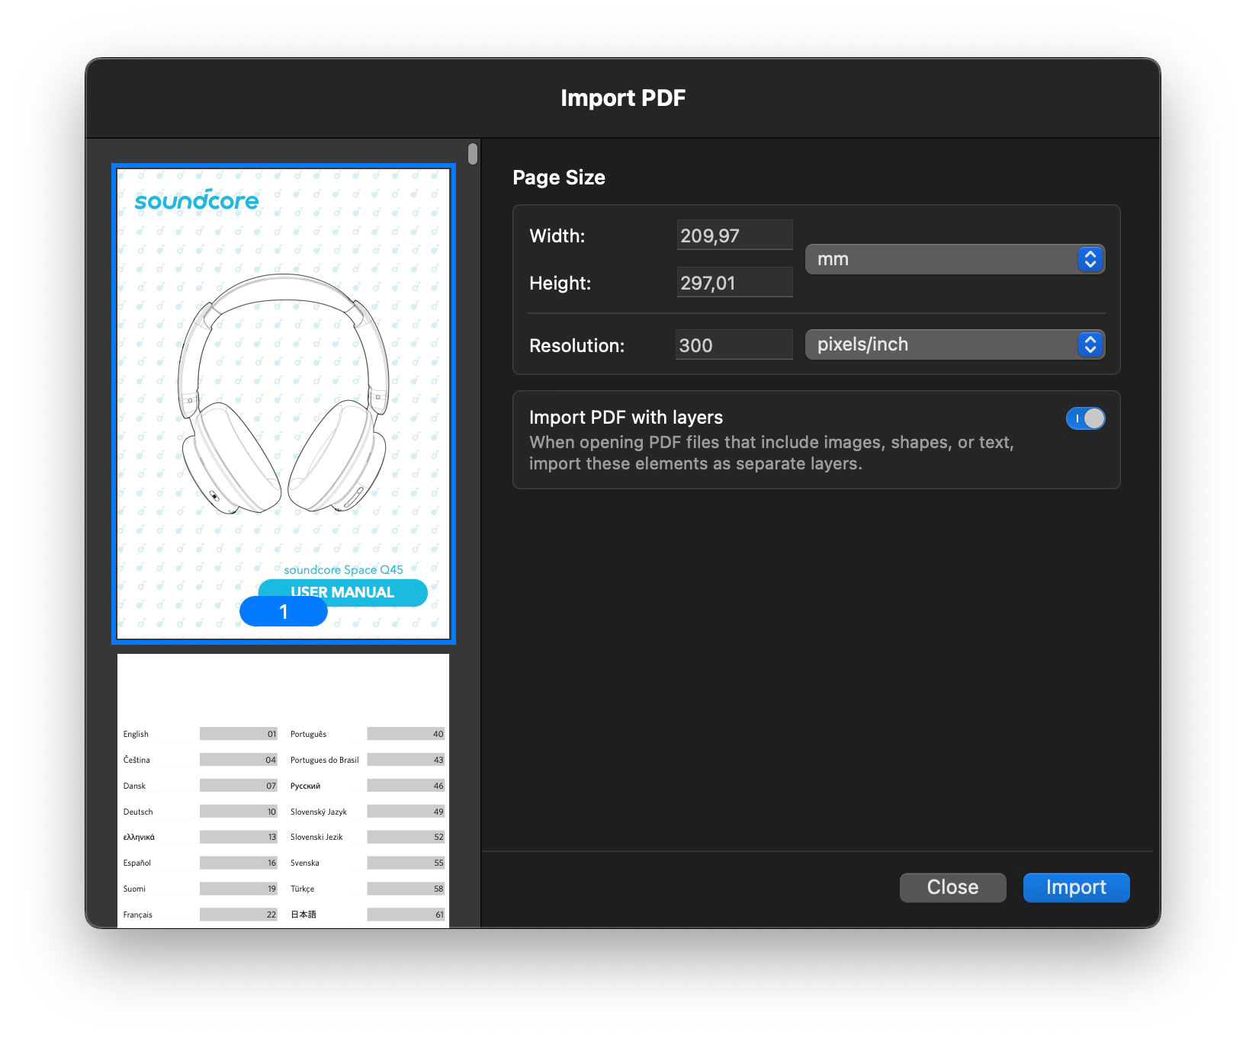The image size is (1246, 1041).
Task: Click 'Français' entry in index page
Action: pos(138,914)
